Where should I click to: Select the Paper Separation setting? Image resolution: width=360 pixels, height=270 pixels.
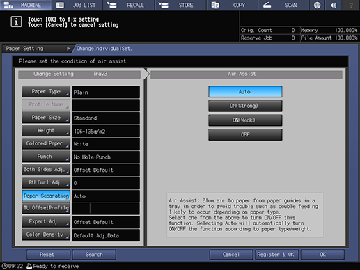point(46,196)
